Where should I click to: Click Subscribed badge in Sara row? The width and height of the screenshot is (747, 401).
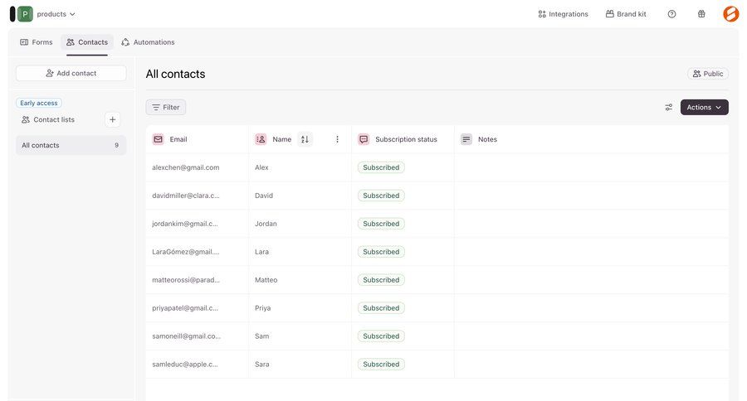381,364
